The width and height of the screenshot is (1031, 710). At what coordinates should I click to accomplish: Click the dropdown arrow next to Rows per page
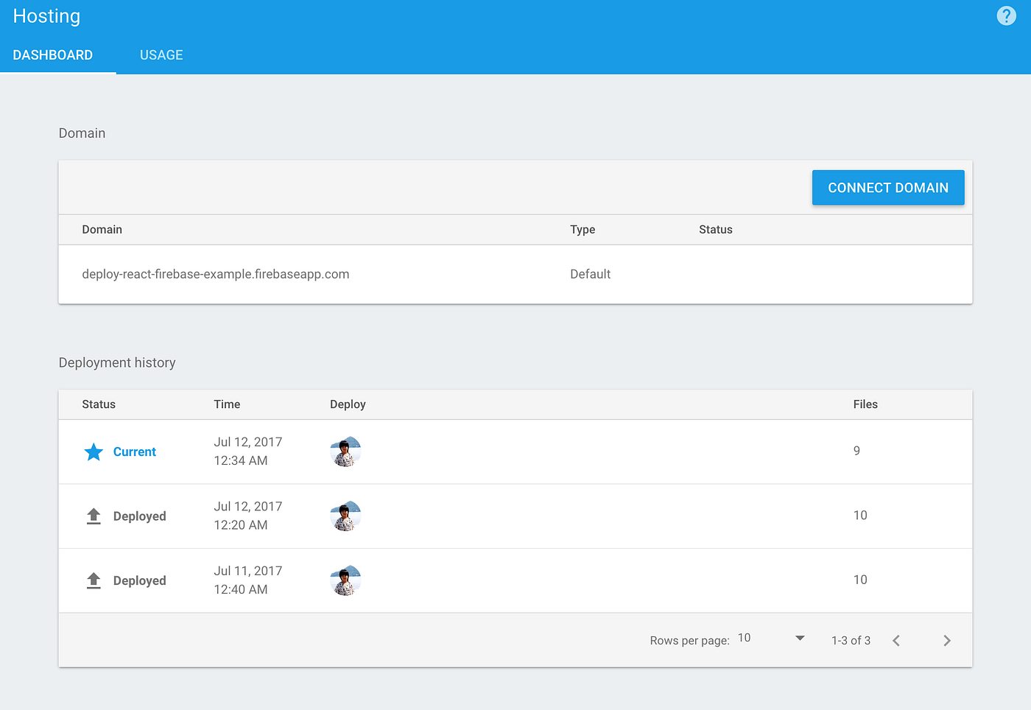coord(799,639)
